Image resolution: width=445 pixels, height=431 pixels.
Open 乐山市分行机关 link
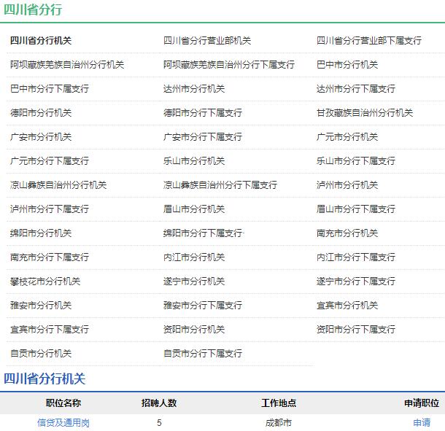[x=194, y=161]
